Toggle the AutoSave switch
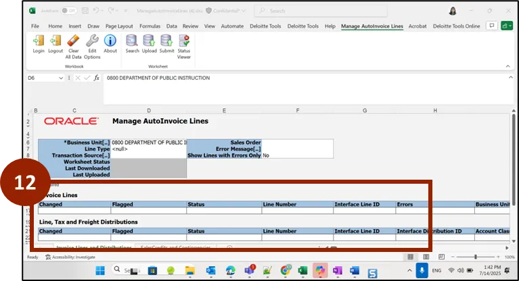Screen dimensions: 519x281 pyautogui.click(x=67, y=11)
